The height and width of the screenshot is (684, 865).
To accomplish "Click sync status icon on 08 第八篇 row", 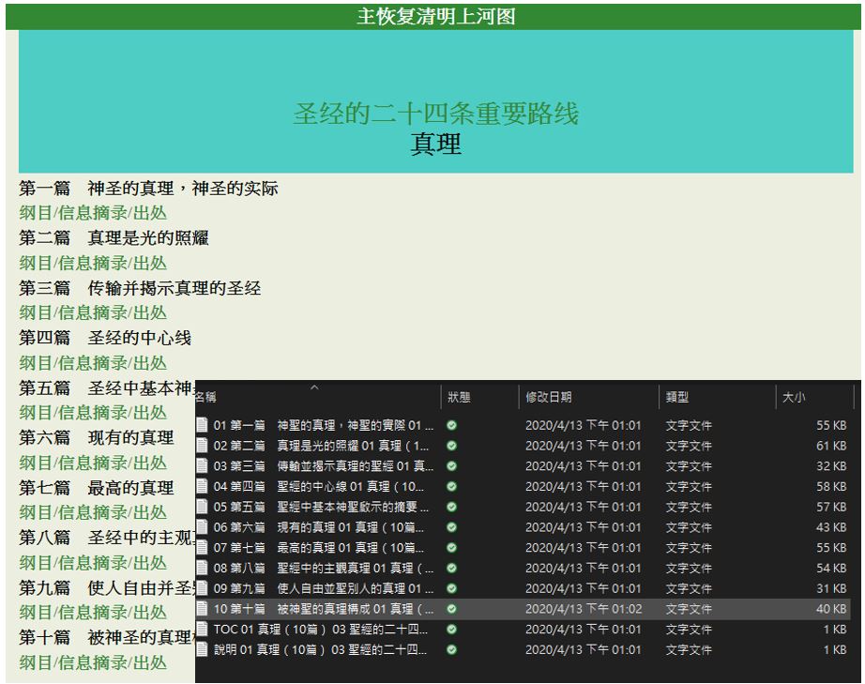I will click(x=452, y=568).
